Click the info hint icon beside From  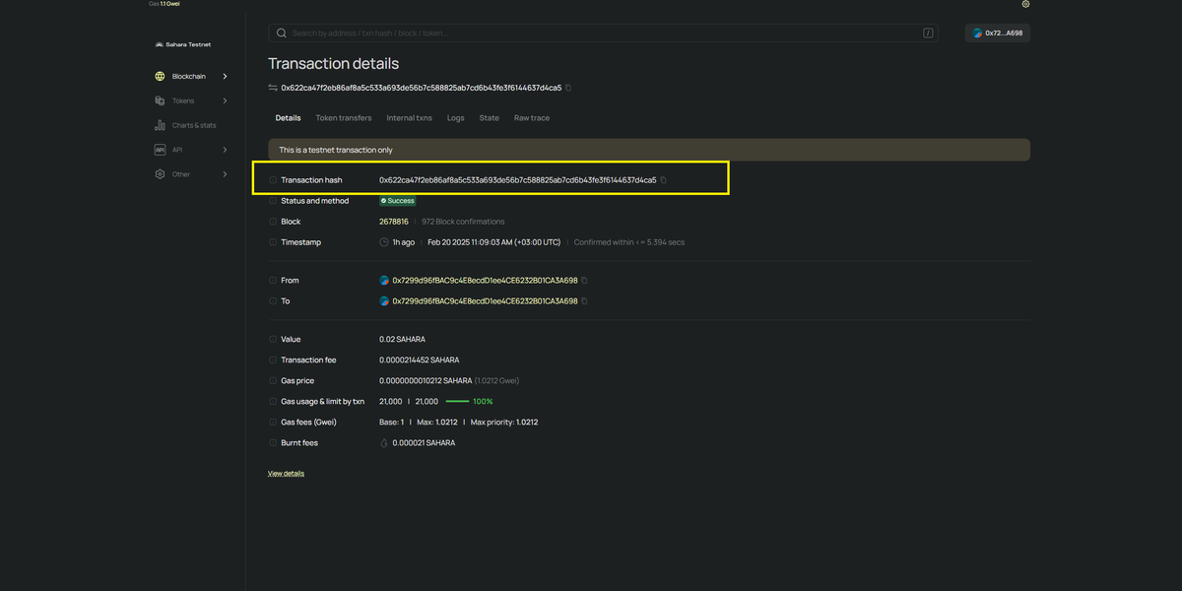[273, 281]
